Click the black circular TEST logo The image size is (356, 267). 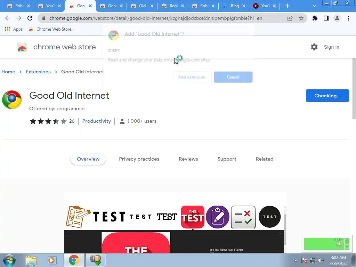pyautogui.click(x=269, y=217)
